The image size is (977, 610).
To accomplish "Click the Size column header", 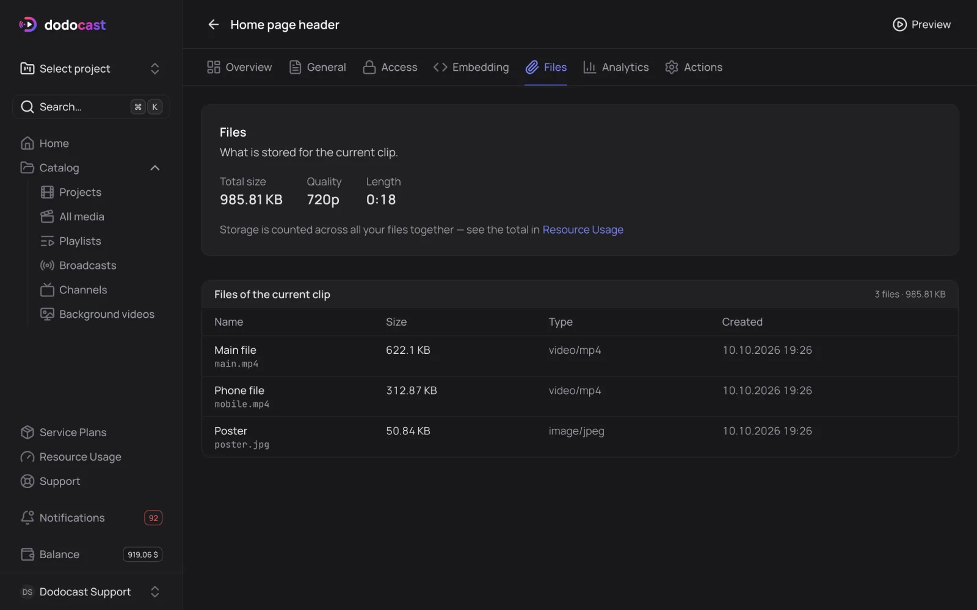I will point(396,322).
